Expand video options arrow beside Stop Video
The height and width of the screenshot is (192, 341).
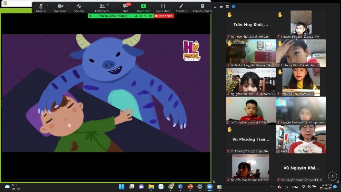pyautogui.click(x=69, y=6)
